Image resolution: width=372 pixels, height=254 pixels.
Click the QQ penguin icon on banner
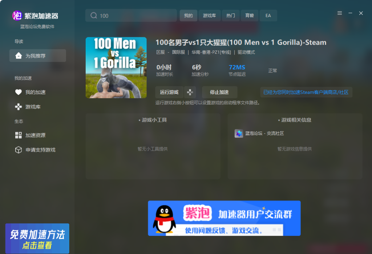pos(164,219)
